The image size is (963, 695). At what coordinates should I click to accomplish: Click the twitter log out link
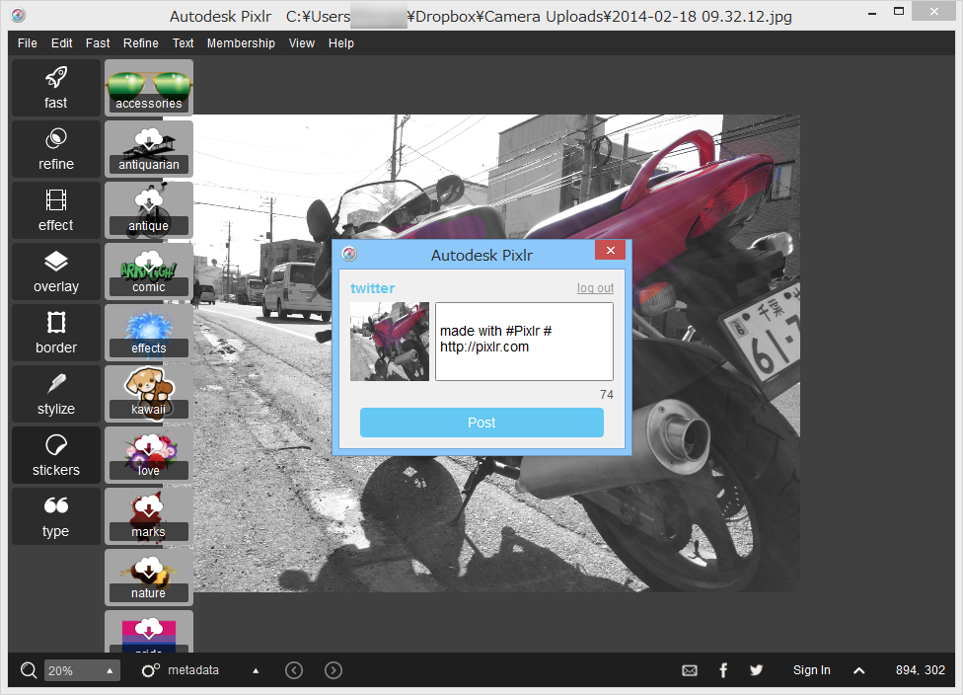[x=595, y=288]
